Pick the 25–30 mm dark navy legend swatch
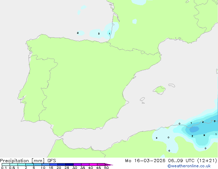This screenshot has height=169, width=218. coord(69,165)
